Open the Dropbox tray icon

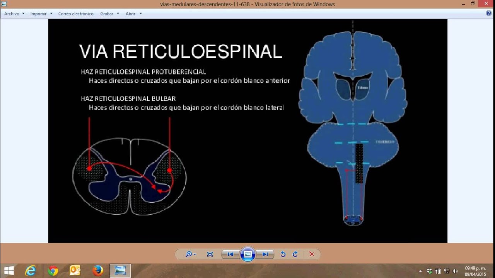(x=429, y=271)
